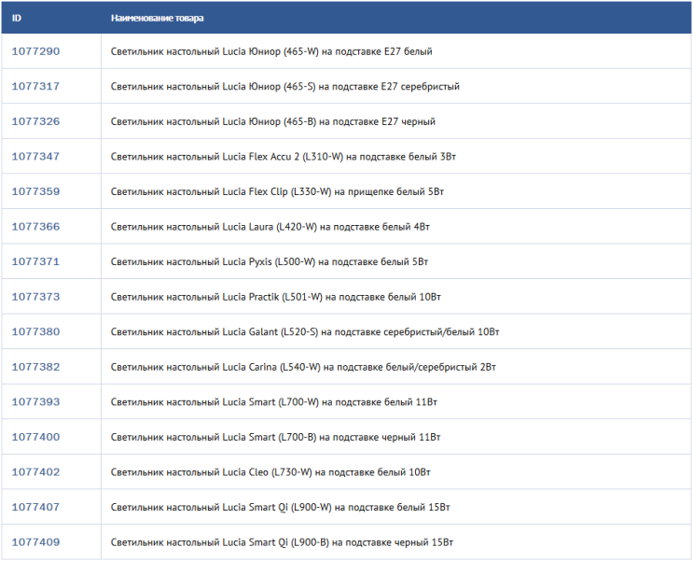Select the Lucia Practik (L501-W) name
This screenshot has height=561, width=693.
pos(276,297)
